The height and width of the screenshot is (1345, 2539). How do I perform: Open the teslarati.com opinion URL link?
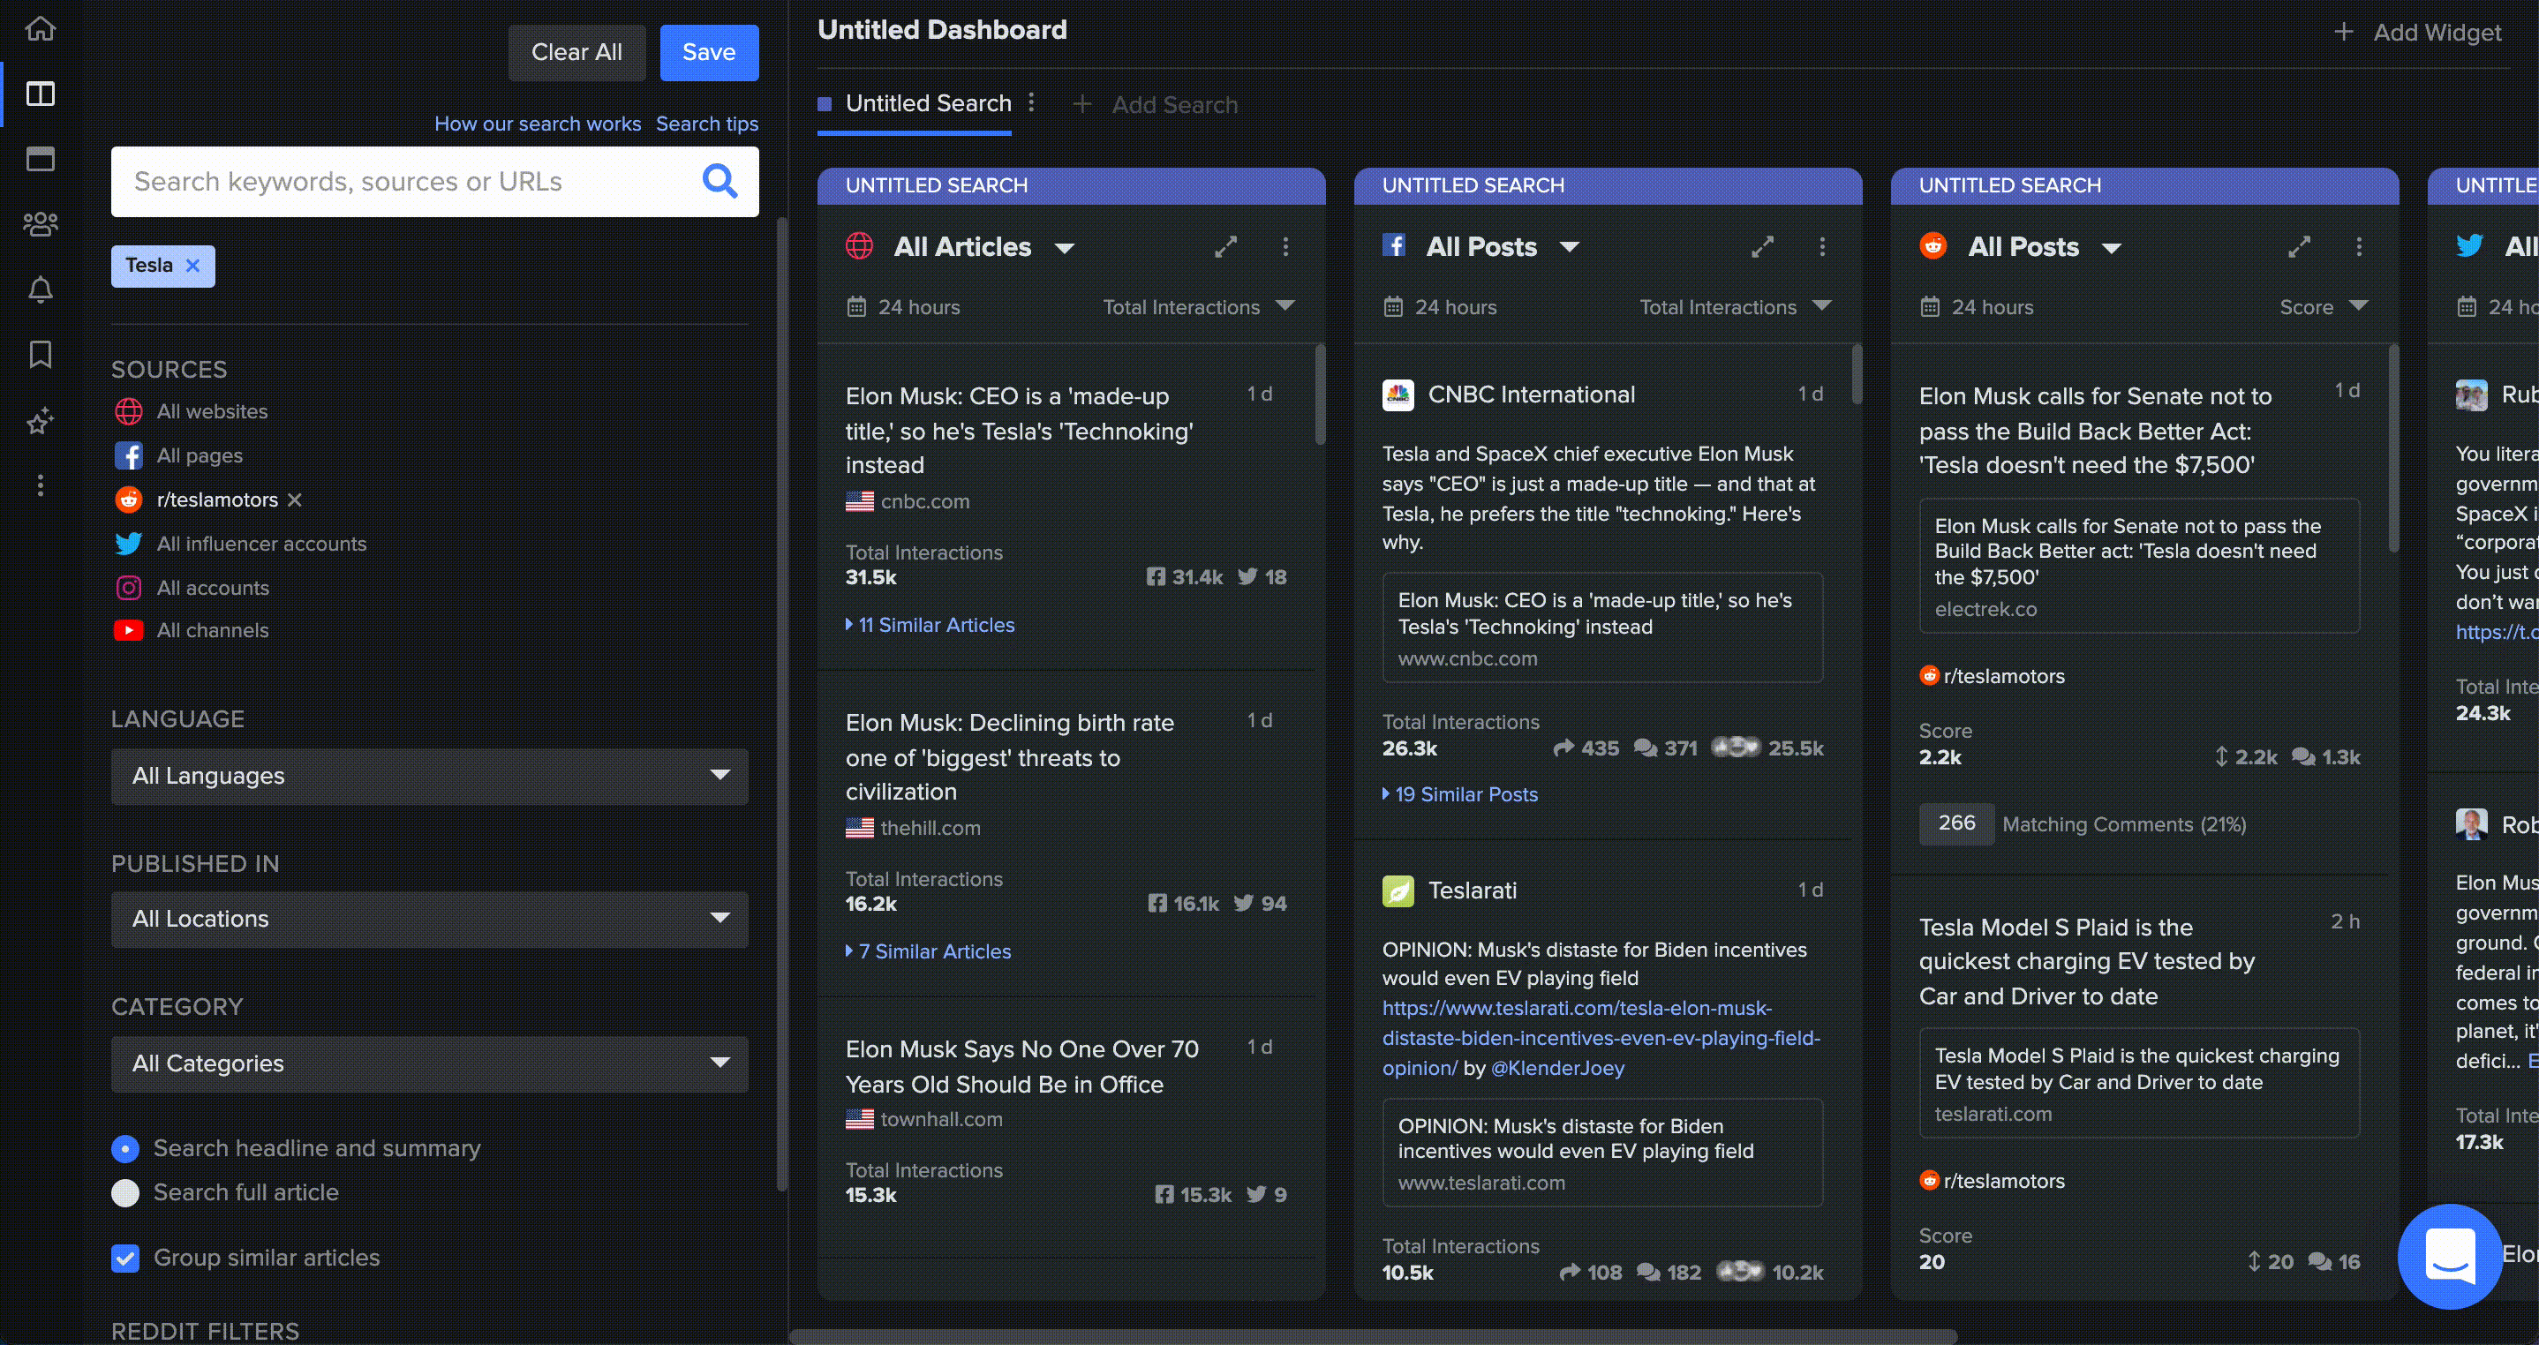click(1601, 1038)
